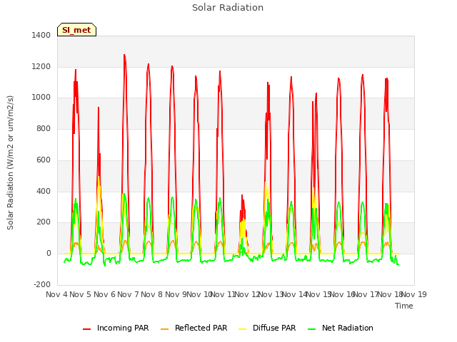Click the 1400 y-axis tick value
457x342 pixels.
tap(41, 35)
